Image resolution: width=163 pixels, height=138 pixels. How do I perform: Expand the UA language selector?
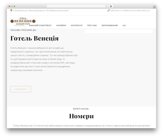point(124,25)
